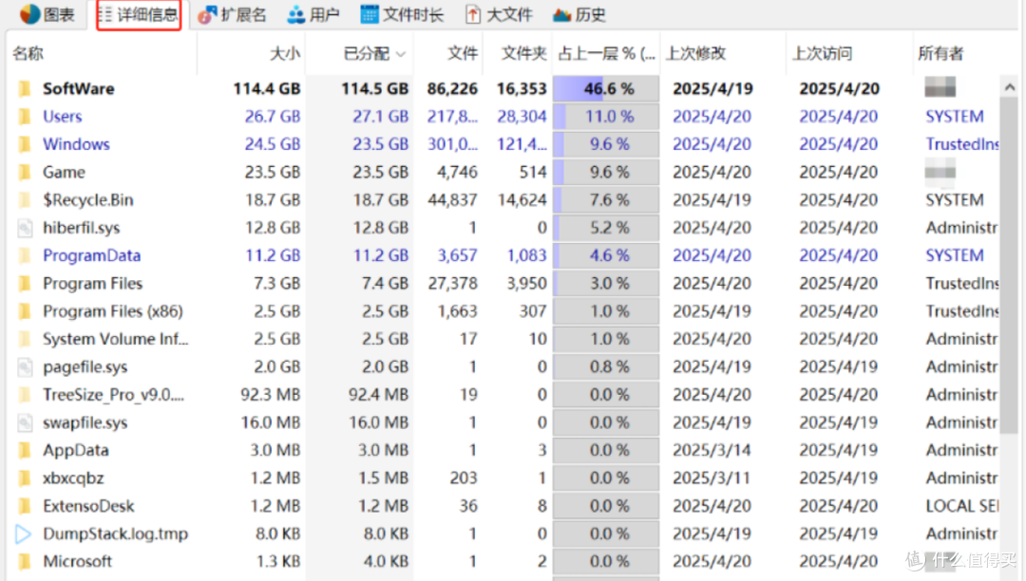The width and height of the screenshot is (1026, 581).
Task: Switch to the 详细信息 tab
Action: click(x=139, y=14)
